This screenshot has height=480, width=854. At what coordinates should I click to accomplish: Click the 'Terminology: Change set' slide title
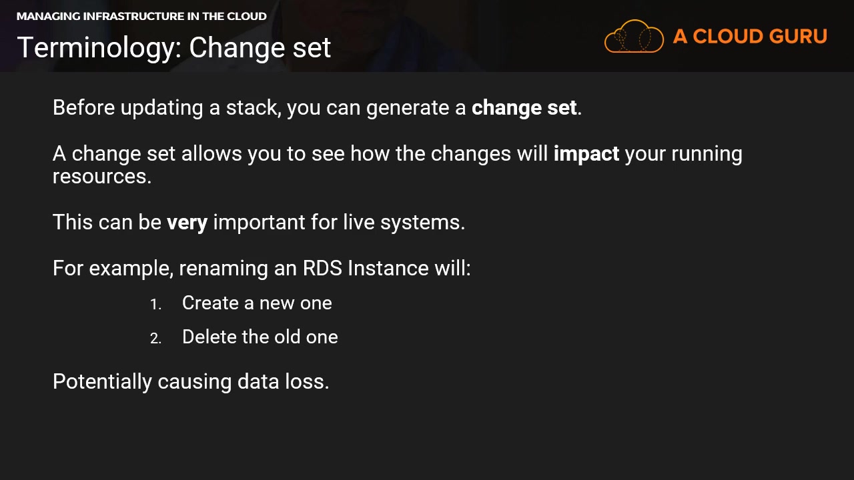point(173,48)
